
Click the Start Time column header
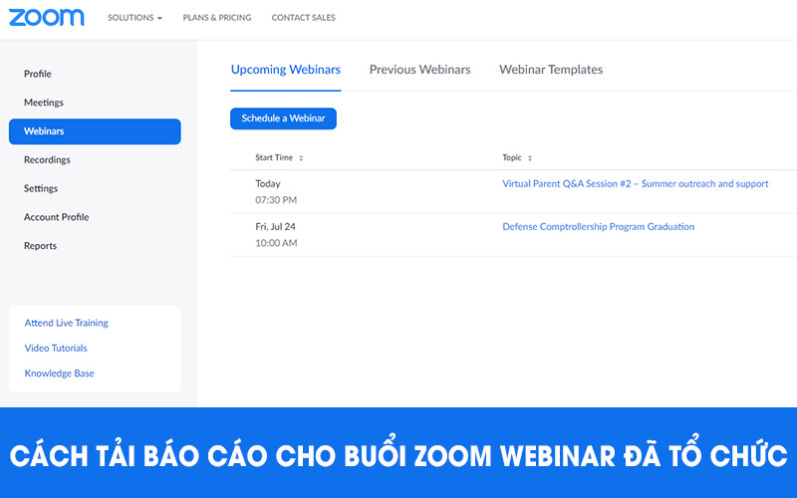pos(274,157)
